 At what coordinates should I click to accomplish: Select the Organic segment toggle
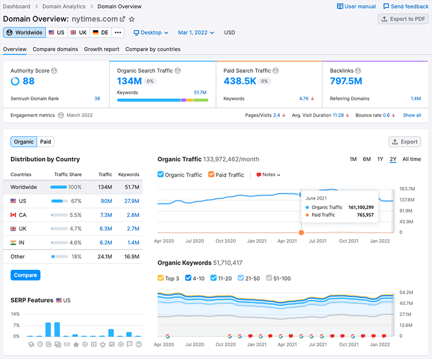(x=24, y=141)
